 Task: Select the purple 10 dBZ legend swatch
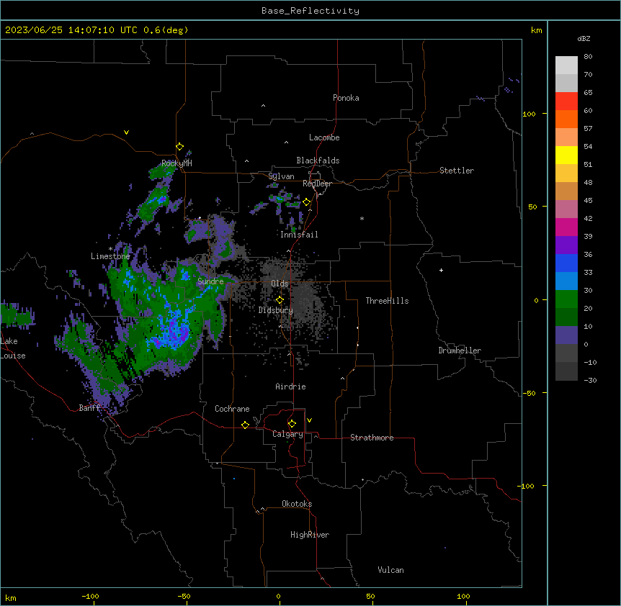point(566,335)
